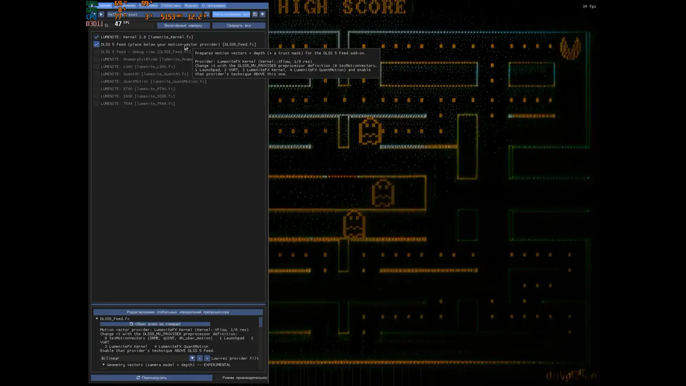Toggle the DLSS 5 Feed checkbox
Viewport: 686px width, 386px height.
point(96,44)
